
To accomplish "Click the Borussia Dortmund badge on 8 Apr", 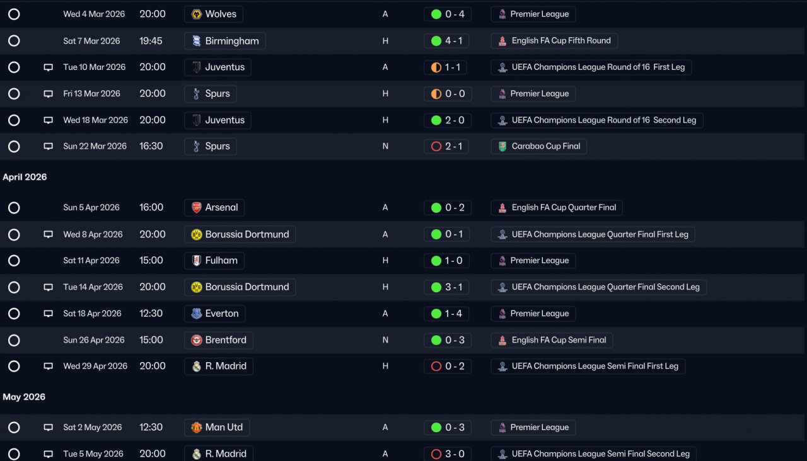I will [x=197, y=234].
